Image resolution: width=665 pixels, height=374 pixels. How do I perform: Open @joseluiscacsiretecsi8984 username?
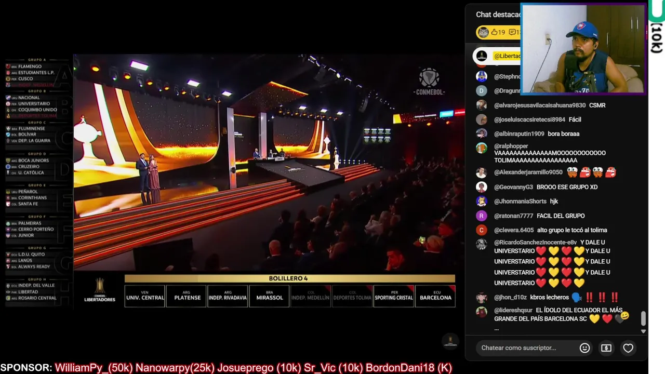(529, 119)
